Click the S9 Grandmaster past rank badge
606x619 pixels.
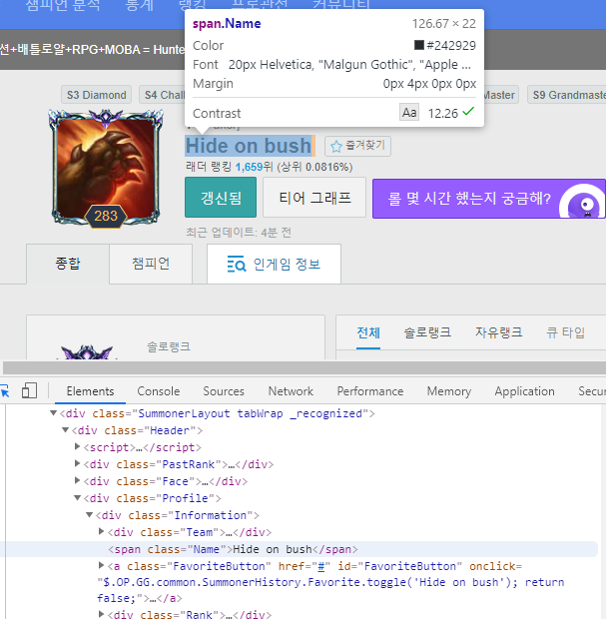tap(568, 95)
